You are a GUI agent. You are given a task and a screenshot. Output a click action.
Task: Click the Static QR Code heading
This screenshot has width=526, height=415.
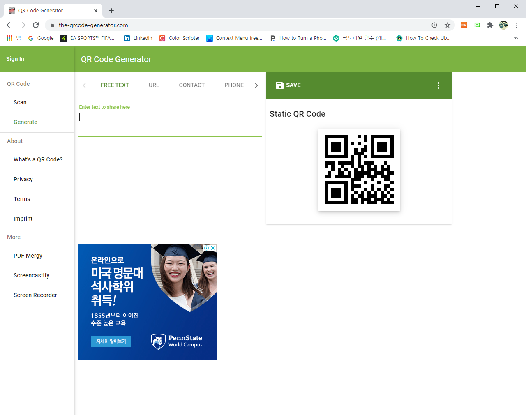point(298,114)
